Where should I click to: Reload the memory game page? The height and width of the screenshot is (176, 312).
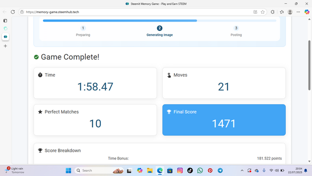tap(13, 12)
